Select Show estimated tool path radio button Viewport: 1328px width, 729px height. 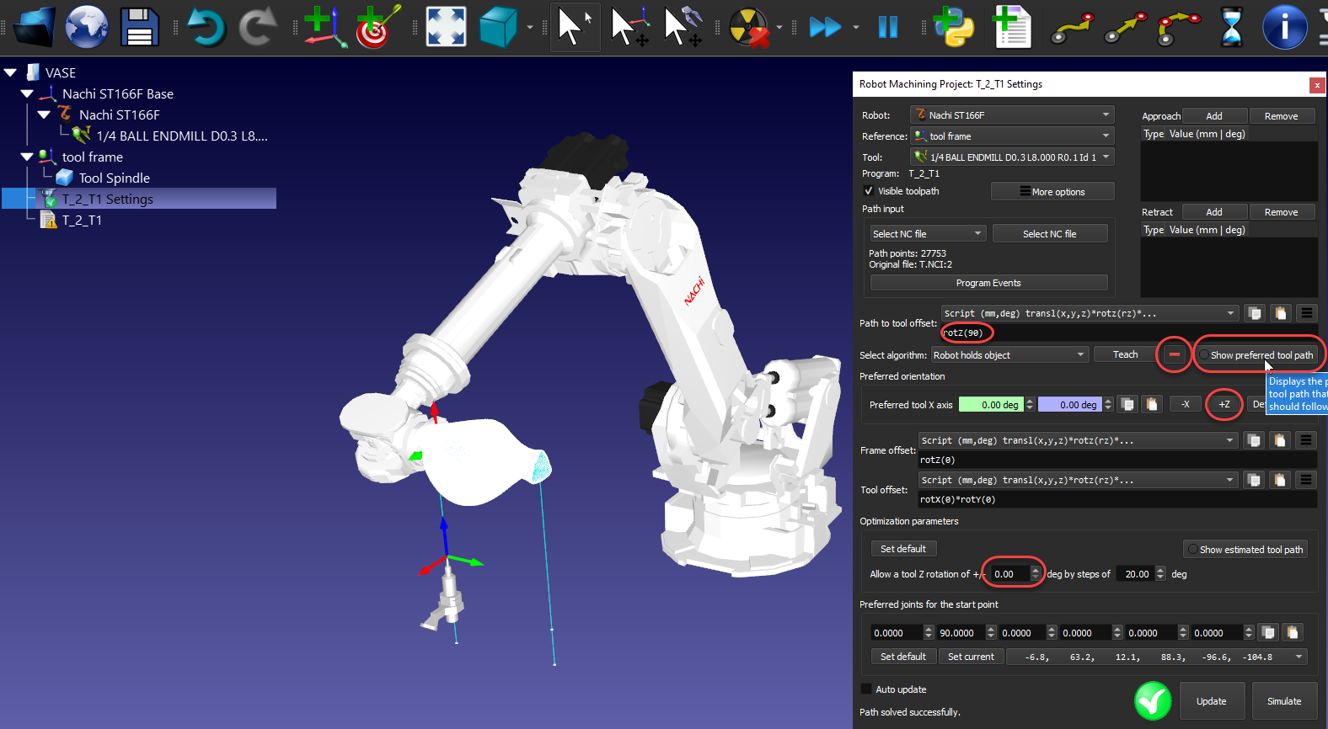[1192, 550]
